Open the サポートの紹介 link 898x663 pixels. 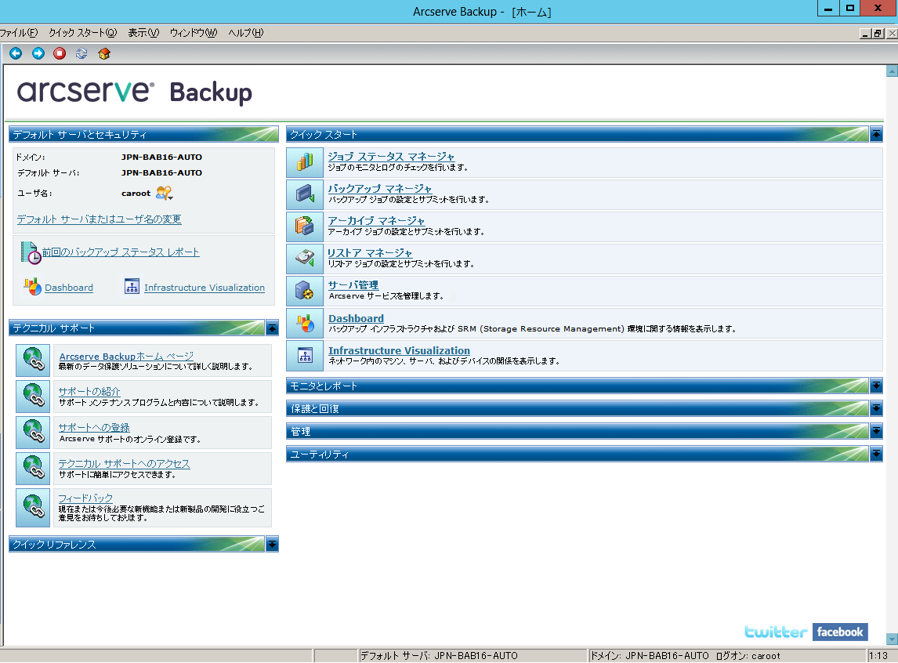click(89, 391)
